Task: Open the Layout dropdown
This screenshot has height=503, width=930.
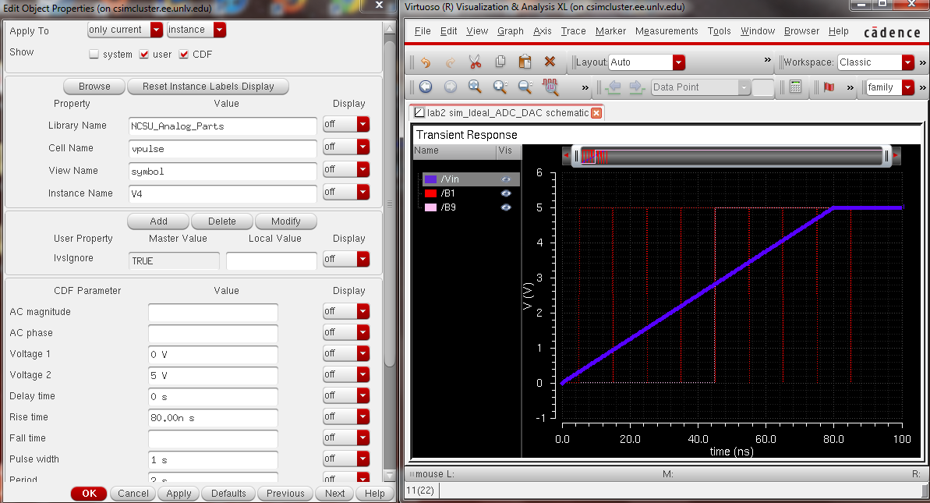Action: click(x=678, y=62)
